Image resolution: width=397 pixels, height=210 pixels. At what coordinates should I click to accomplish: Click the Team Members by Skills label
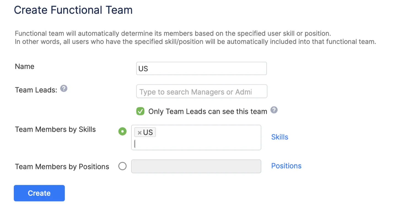pos(55,129)
